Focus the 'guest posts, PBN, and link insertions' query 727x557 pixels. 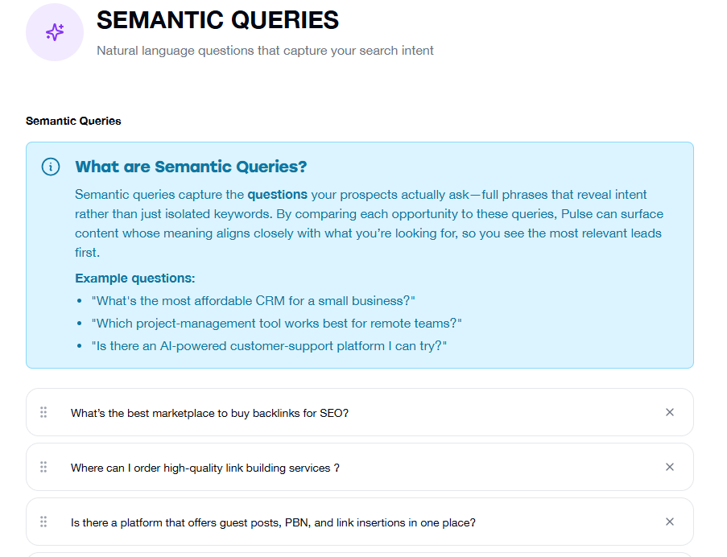(273, 522)
